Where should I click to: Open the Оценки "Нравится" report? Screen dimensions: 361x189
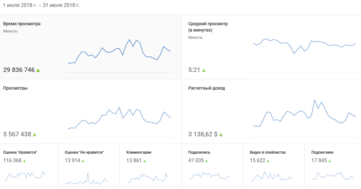[20, 152]
